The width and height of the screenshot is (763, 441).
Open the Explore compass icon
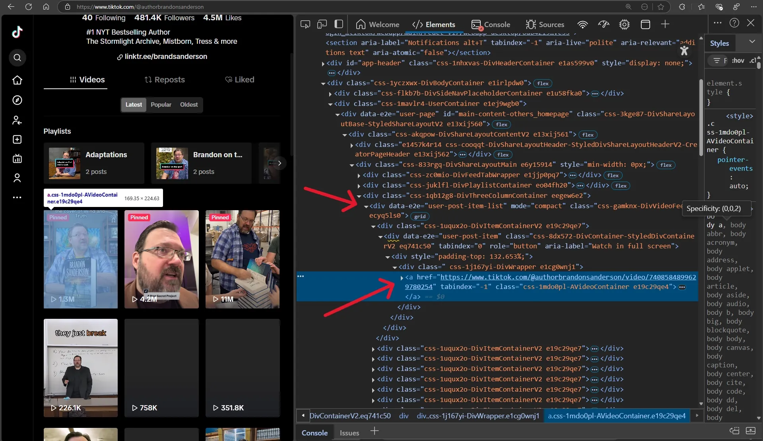tap(17, 100)
